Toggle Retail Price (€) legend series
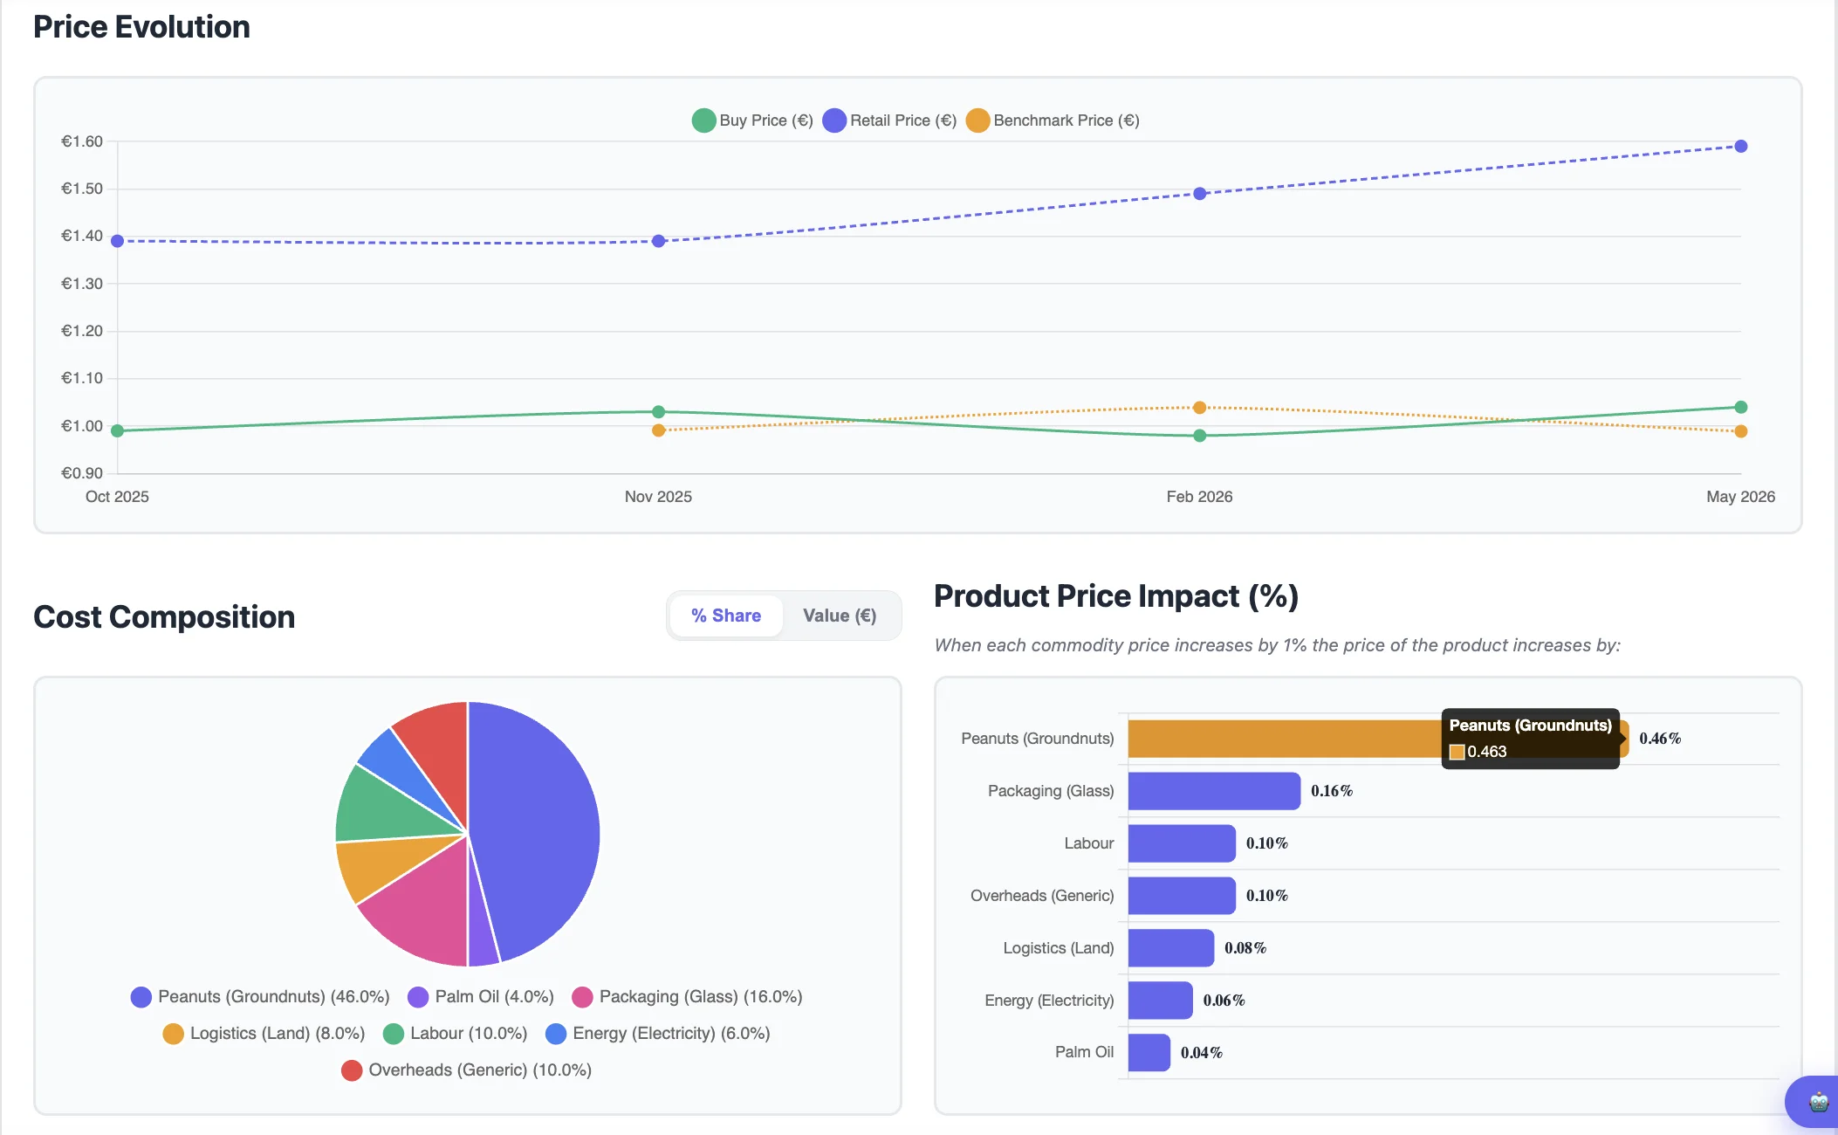This screenshot has width=1838, height=1135. (890, 120)
